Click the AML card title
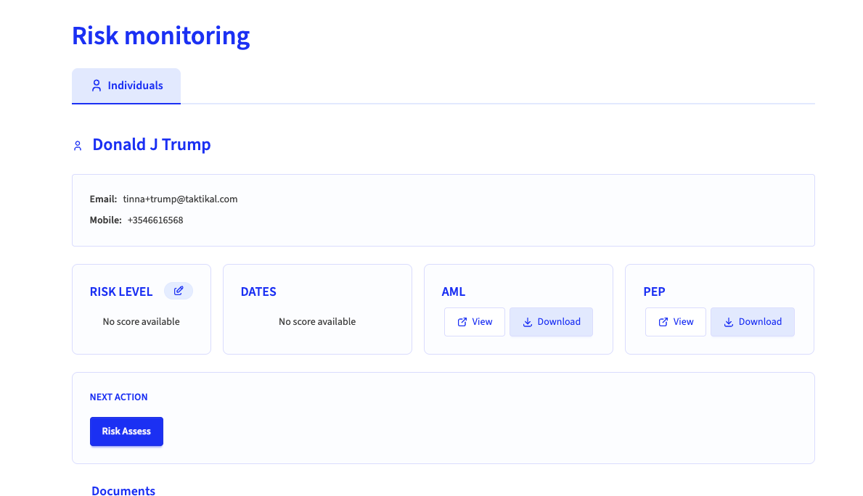This screenshot has height=496, width=863. pos(454,292)
